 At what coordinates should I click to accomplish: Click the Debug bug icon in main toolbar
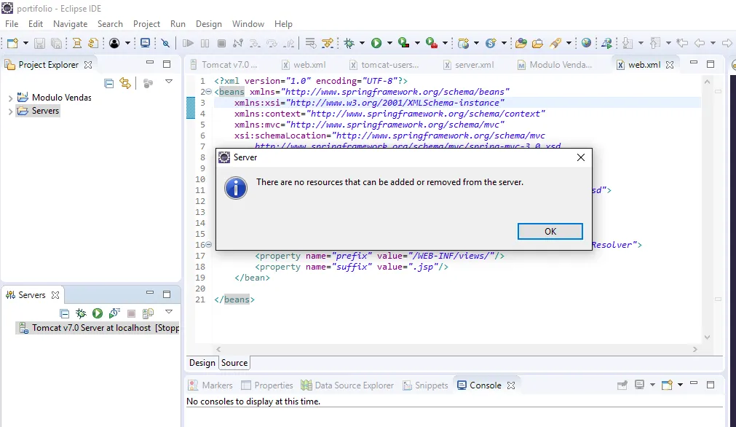tap(349, 44)
